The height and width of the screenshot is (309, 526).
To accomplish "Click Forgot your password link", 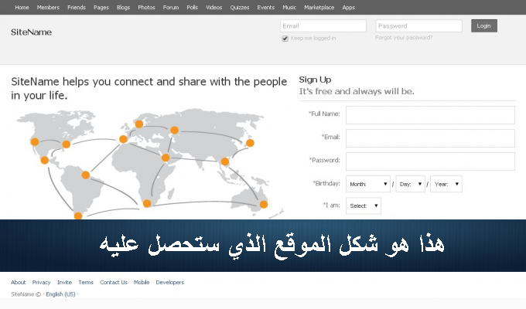I will (404, 37).
